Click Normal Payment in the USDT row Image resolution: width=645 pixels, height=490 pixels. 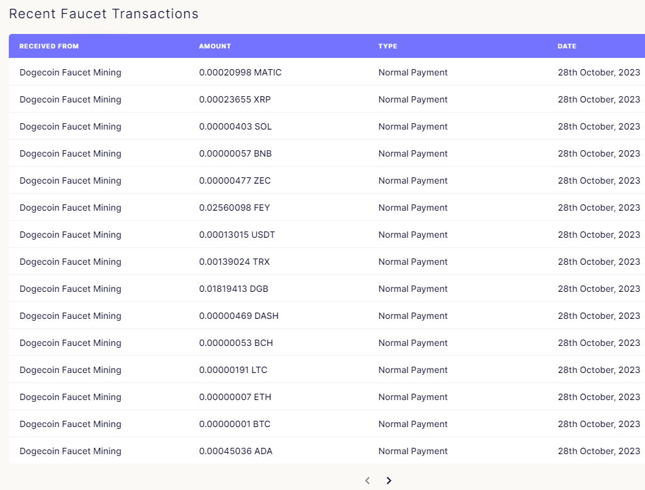pos(413,235)
